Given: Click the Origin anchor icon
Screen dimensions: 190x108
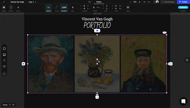Looking at the screenshot, I should [128, 7].
